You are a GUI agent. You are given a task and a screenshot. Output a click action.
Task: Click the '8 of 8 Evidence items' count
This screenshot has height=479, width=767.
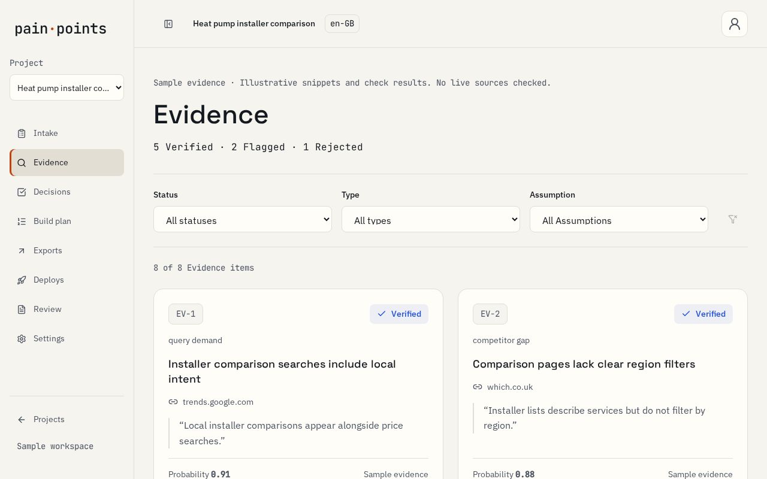pyautogui.click(x=204, y=268)
